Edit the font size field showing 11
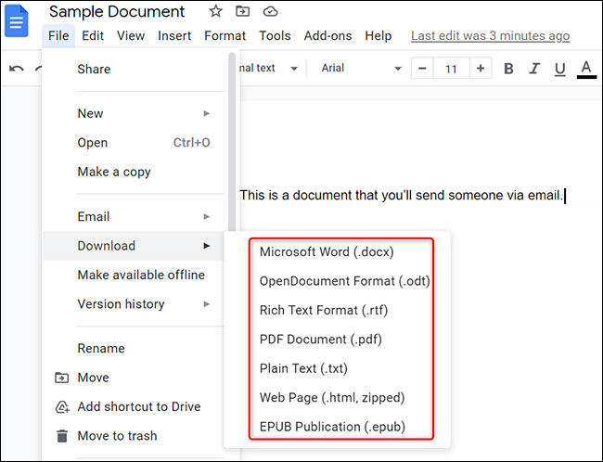 click(451, 69)
